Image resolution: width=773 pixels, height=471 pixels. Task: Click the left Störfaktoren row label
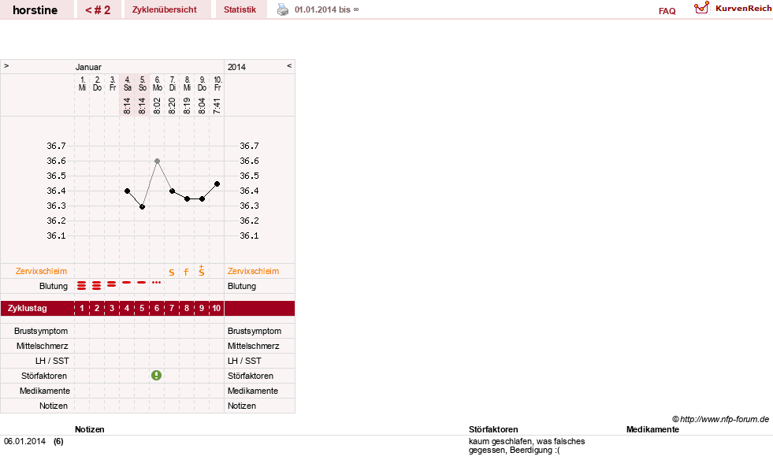44,376
